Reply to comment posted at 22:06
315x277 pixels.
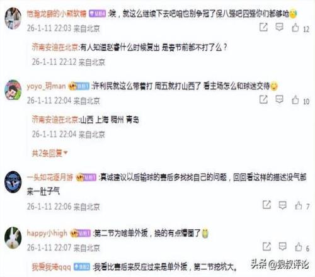pos(282,205)
